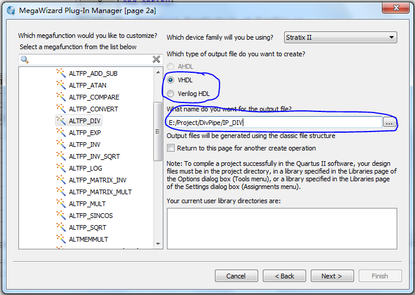This screenshot has height=295, width=415.
Task: Click the megafunction list scrollbar thumb
Action: tap(158, 132)
